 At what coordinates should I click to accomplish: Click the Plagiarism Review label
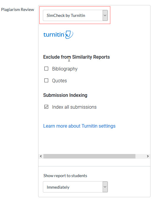(x=18, y=10)
